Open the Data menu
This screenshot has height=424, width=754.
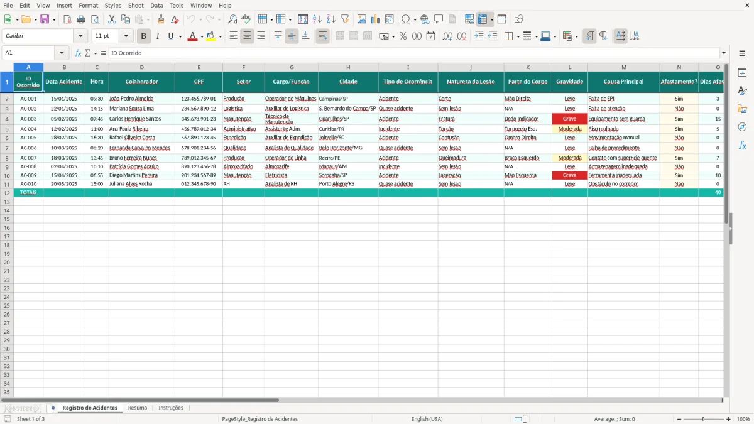coord(156,5)
